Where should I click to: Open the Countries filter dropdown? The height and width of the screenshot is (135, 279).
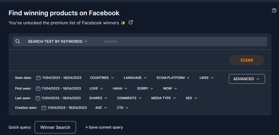(102, 78)
